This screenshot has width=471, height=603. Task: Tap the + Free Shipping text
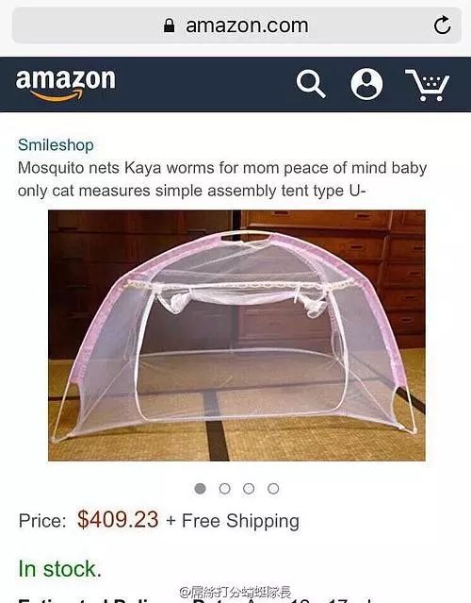(233, 521)
